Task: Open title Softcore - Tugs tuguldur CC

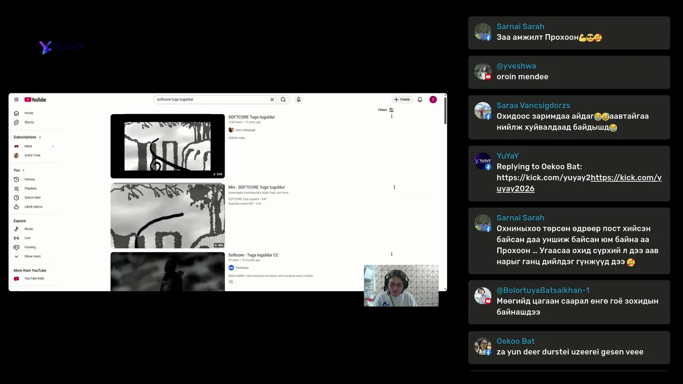Action: [253, 255]
